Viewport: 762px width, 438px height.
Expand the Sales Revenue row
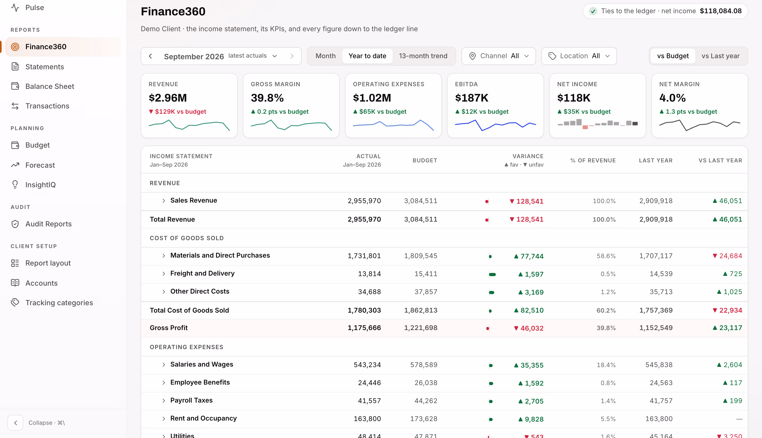point(164,201)
